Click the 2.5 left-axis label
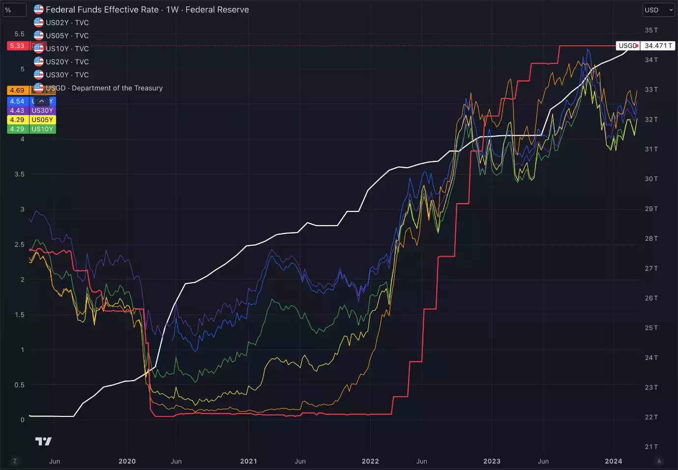678x470 pixels. (x=19, y=245)
